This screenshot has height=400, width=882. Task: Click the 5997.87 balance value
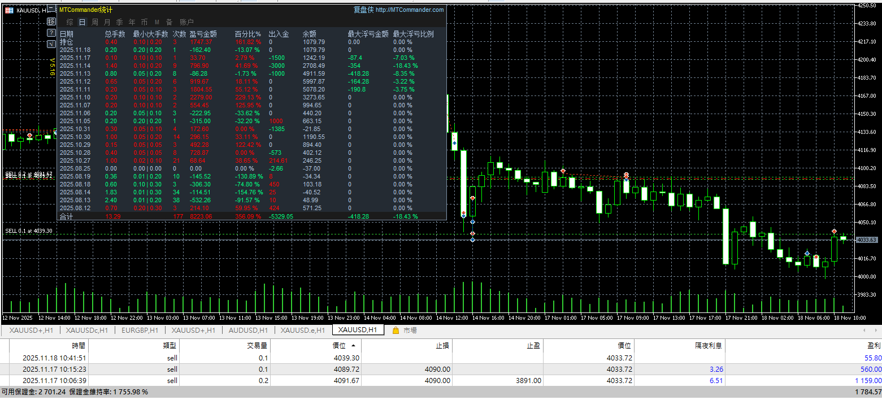coord(314,81)
